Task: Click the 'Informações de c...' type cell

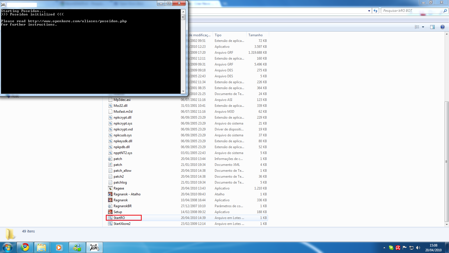Action: (229, 159)
